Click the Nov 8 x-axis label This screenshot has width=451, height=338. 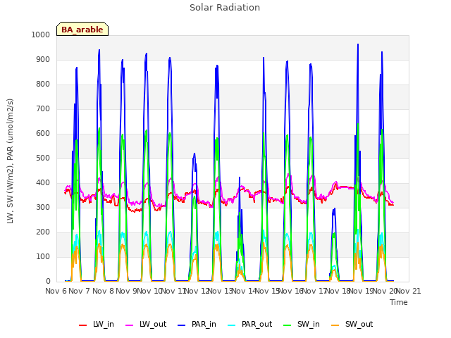[x=103, y=291]
